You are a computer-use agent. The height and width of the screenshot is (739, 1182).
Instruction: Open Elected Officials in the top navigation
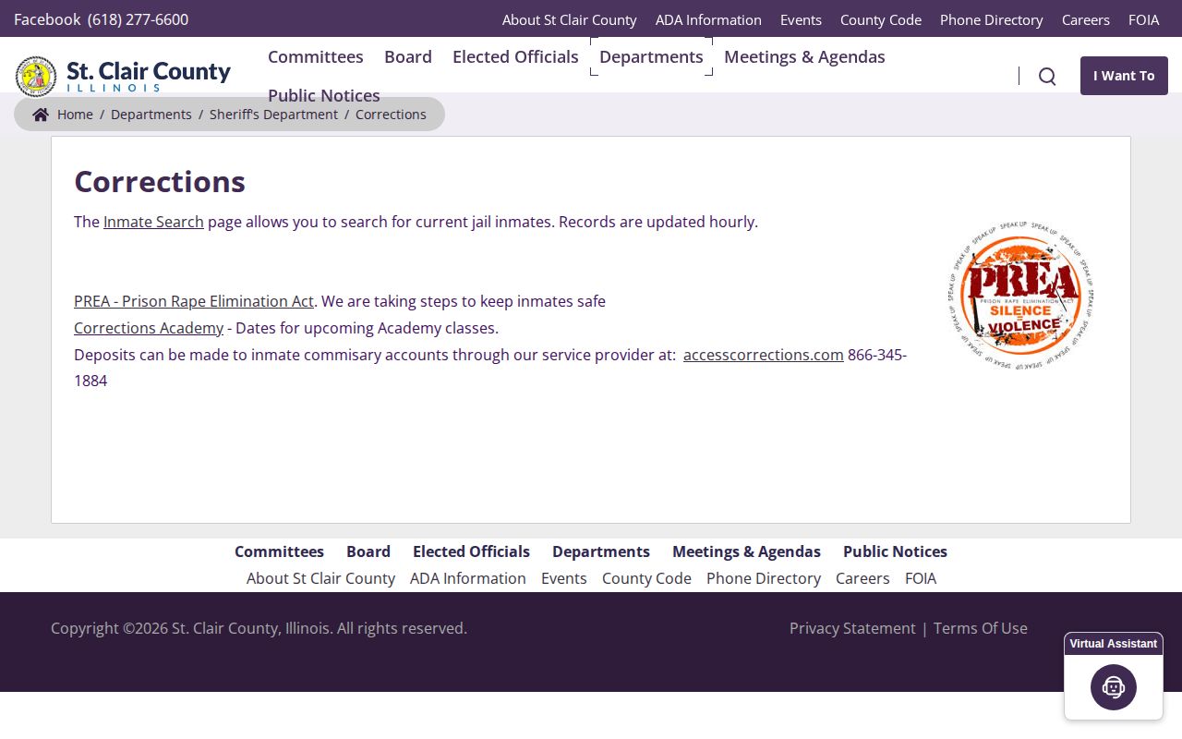point(515,56)
